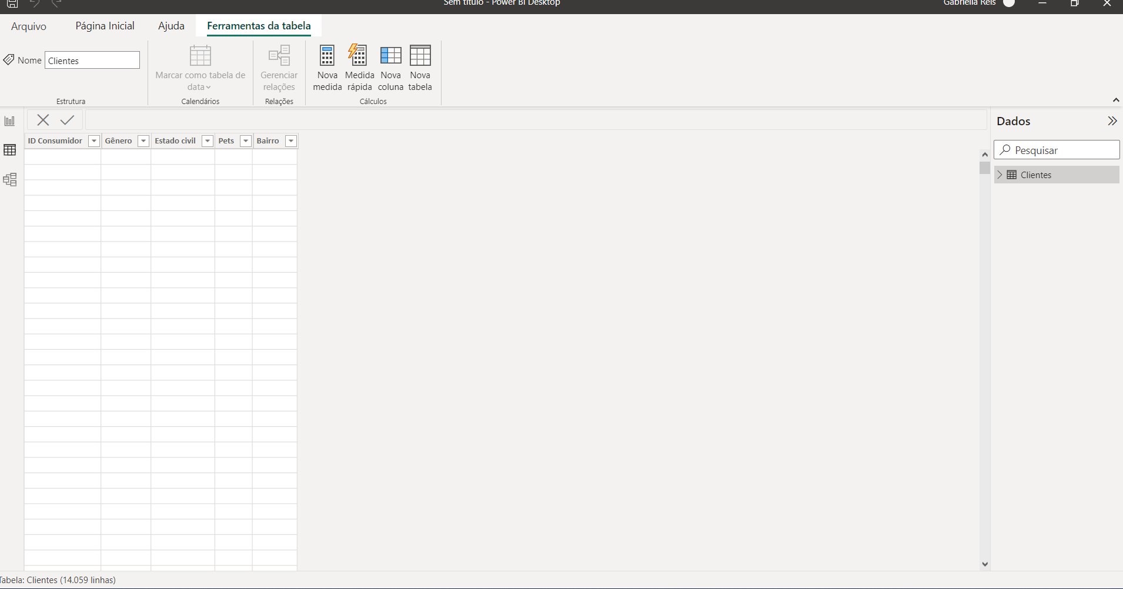Minimize the Power BI window
This screenshot has height=589, width=1123.
point(1042,3)
